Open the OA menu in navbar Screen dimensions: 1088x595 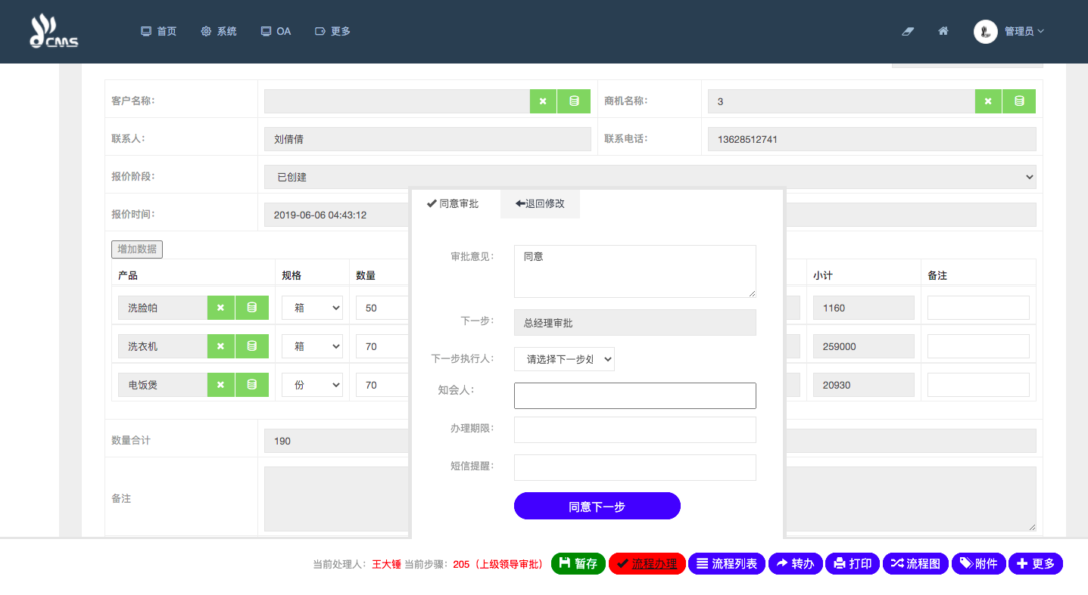(276, 31)
